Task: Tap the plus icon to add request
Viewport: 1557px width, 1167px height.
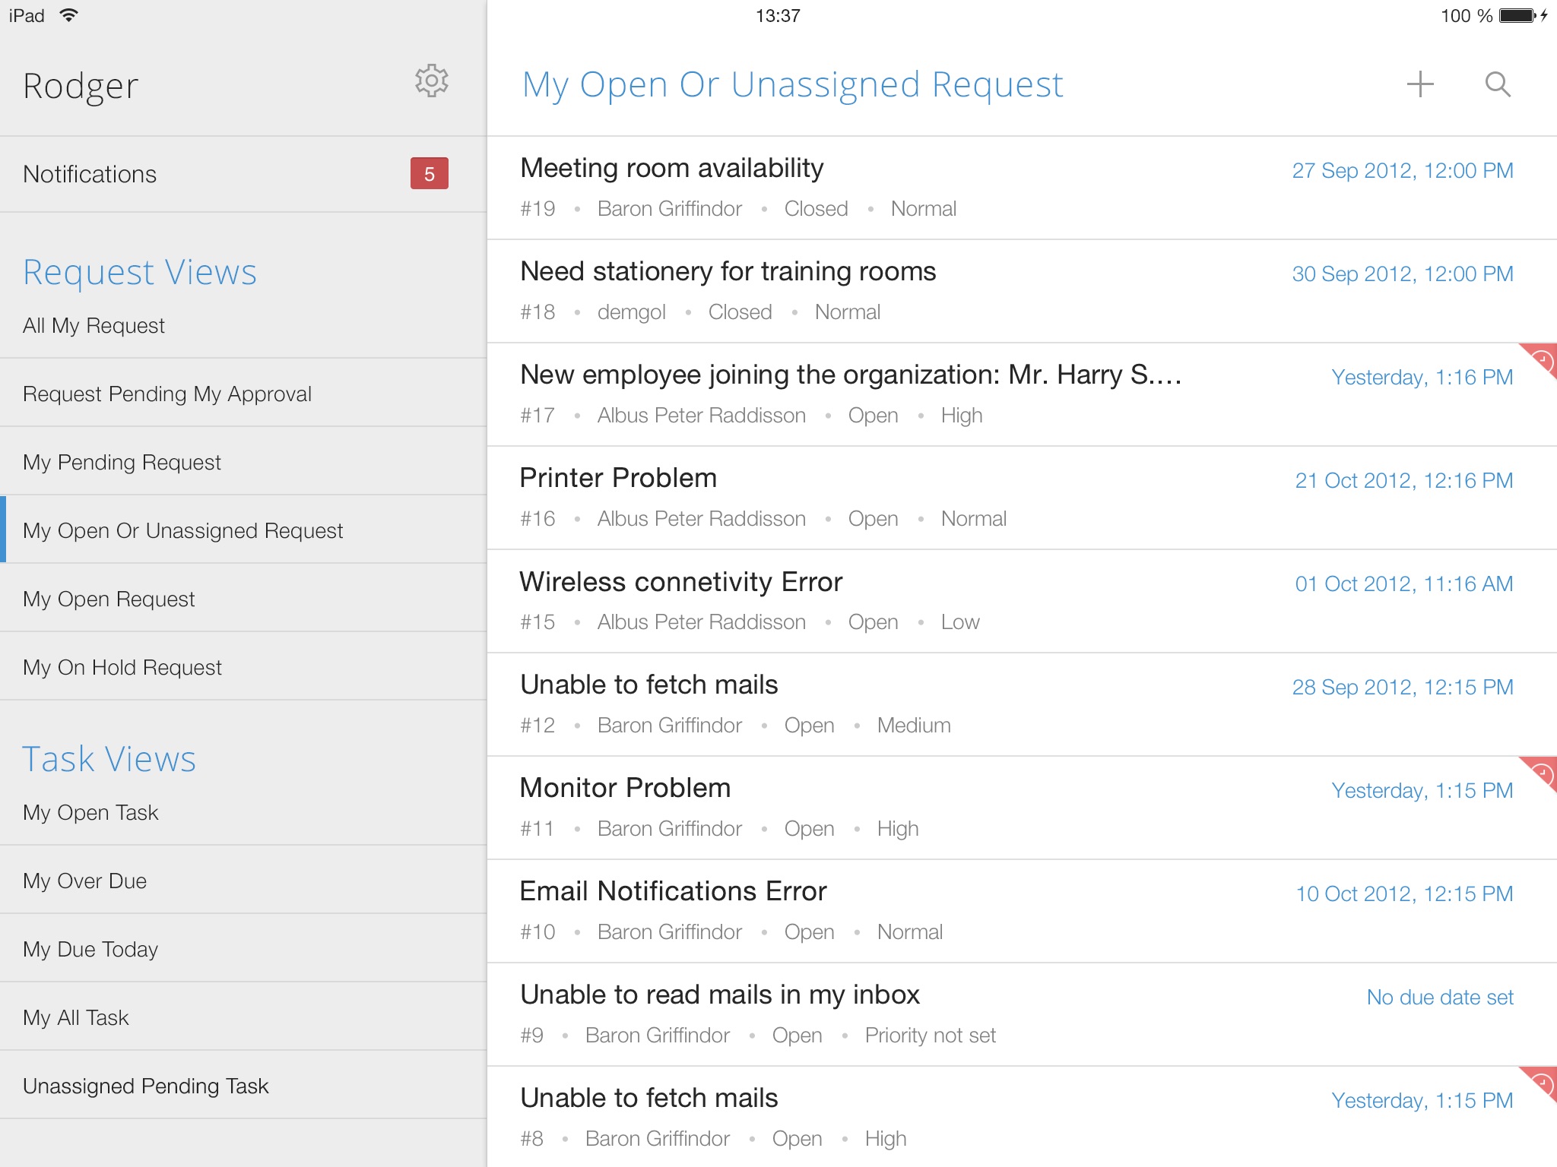Action: click(x=1419, y=84)
